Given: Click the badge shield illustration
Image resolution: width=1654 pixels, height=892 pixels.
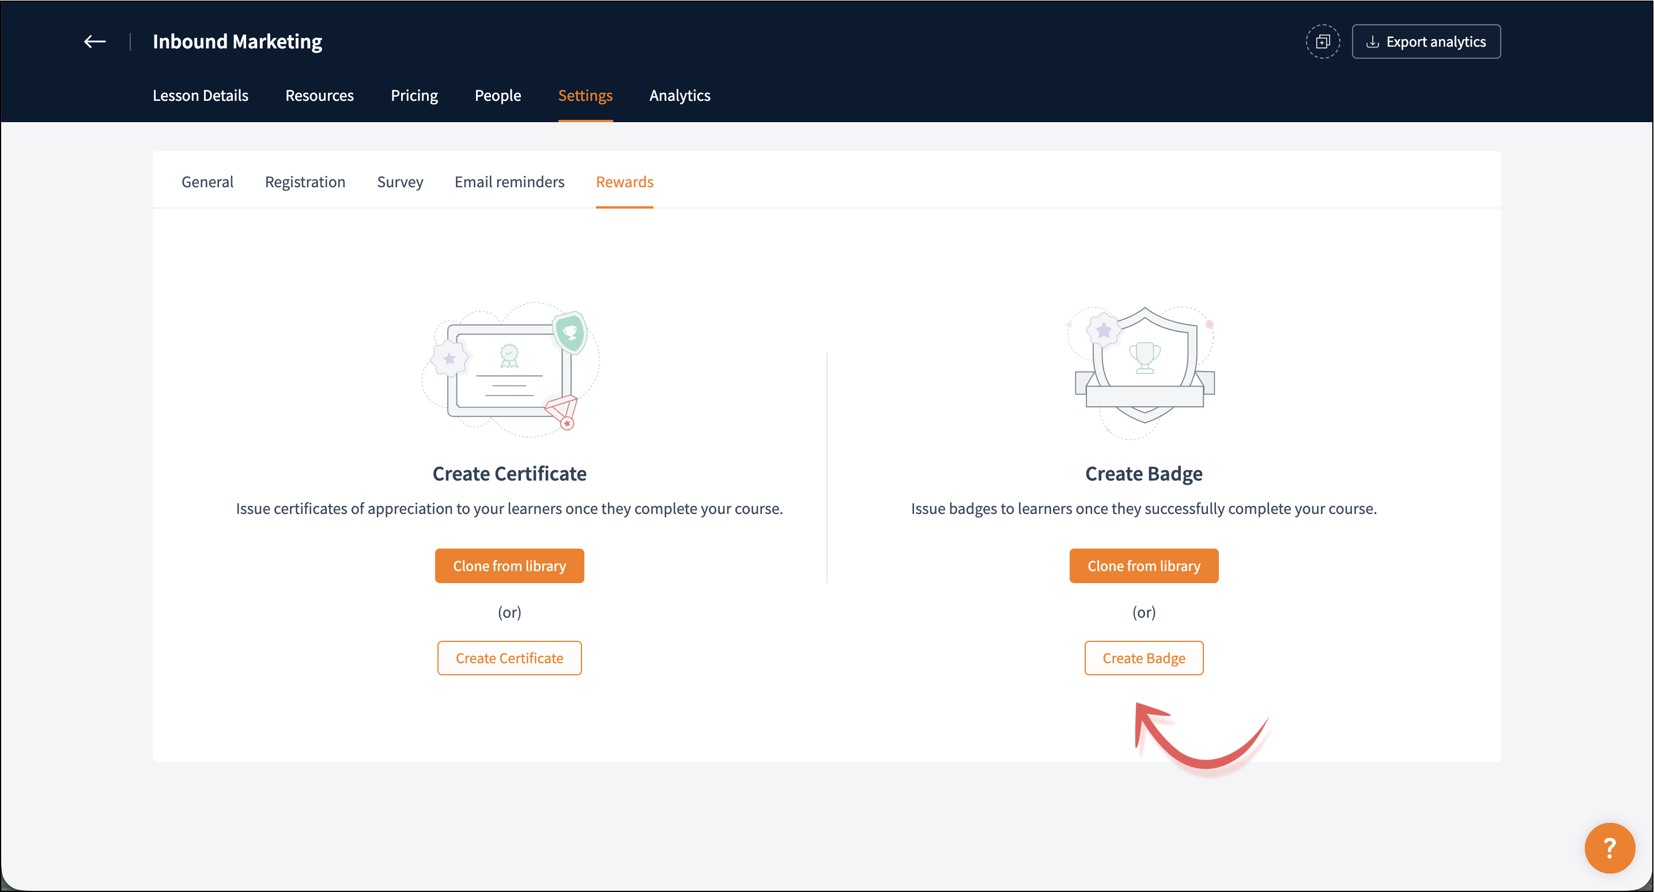Looking at the screenshot, I should point(1143,369).
